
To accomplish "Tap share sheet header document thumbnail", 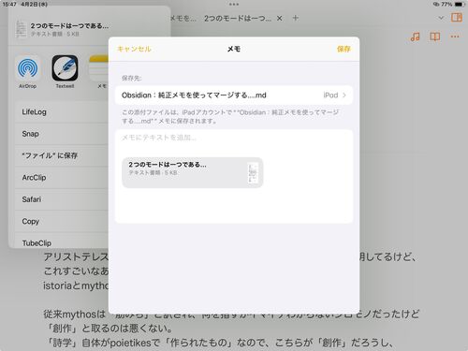I will click(x=21, y=29).
